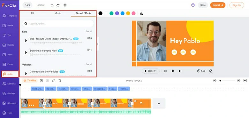The height and width of the screenshot is (118, 249).
Task: Skip to the next scene in preview
Action: [180, 71]
